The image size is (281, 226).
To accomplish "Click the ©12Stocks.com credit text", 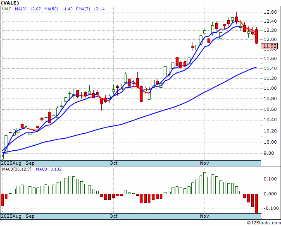I will click(264, 223).
